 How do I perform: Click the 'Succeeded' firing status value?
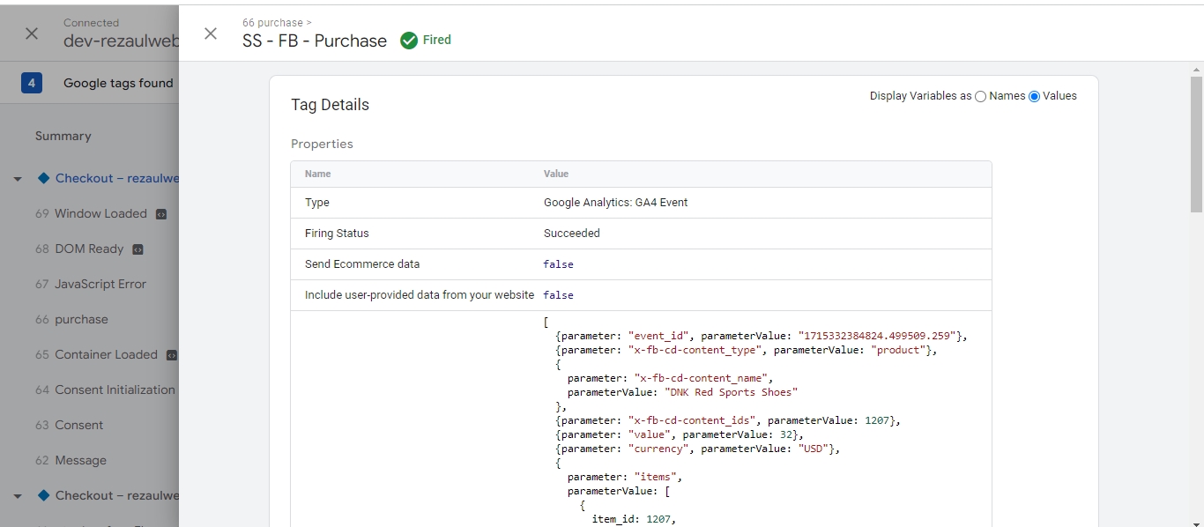tap(572, 234)
